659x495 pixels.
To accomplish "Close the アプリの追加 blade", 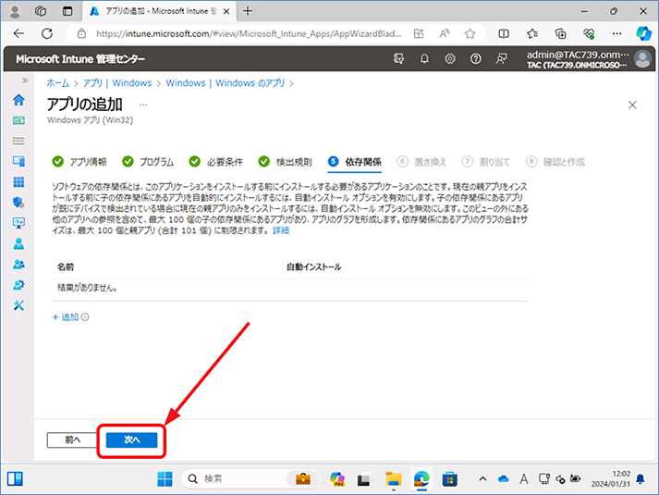I will [x=632, y=105].
